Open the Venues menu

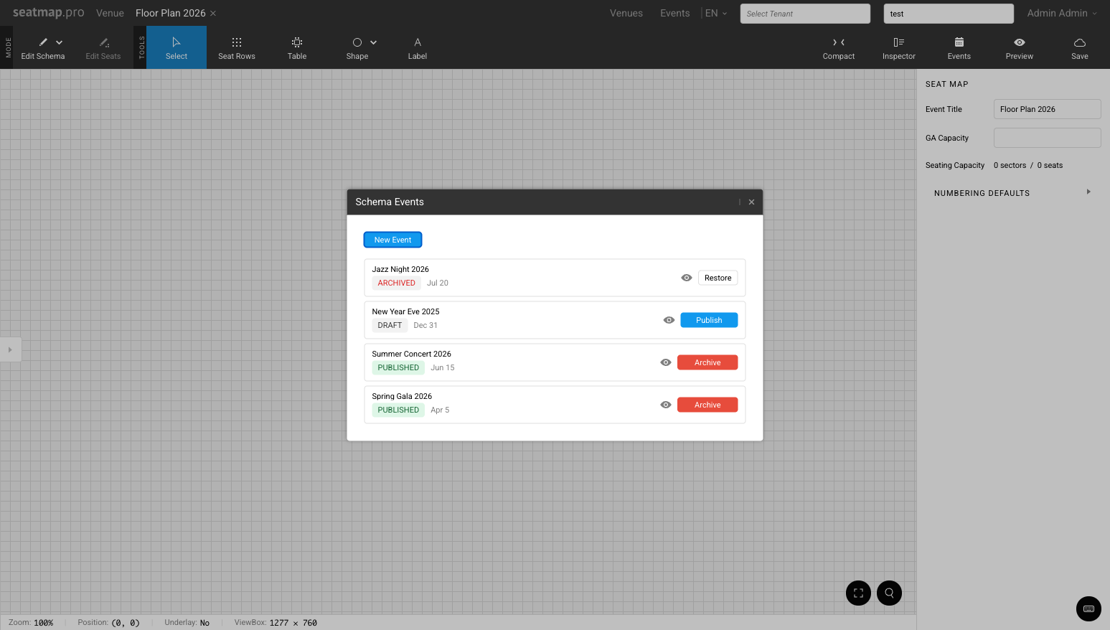[626, 12]
